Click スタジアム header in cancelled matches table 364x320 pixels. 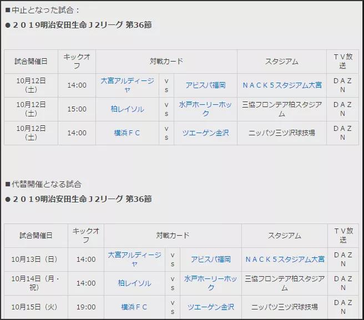(x=282, y=62)
